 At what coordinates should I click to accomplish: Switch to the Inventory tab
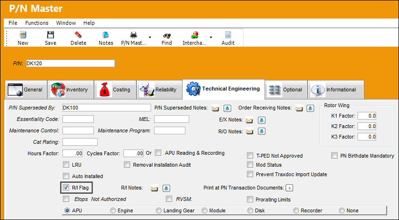pyautogui.click(x=71, y=90)
